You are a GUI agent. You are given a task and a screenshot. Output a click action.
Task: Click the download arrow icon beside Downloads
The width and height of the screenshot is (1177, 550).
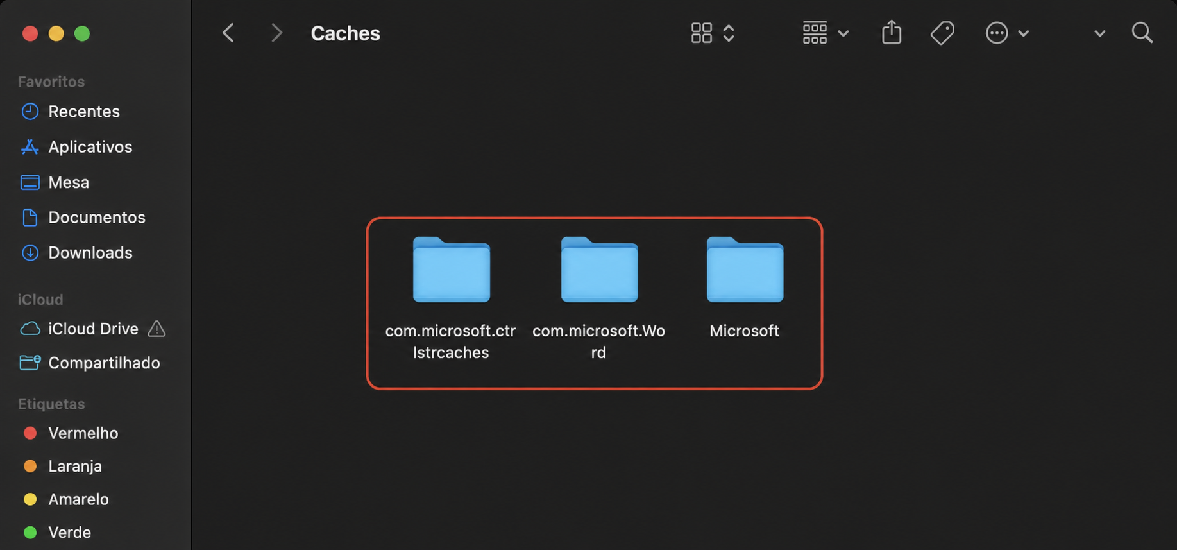(x=30, y=253)
